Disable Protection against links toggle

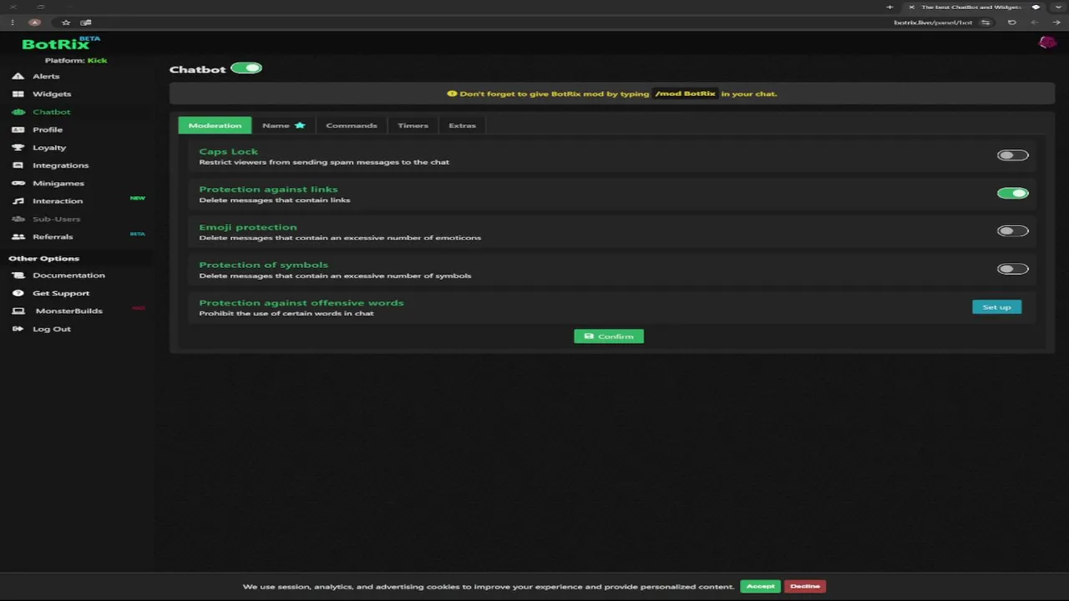(1012, 193)
